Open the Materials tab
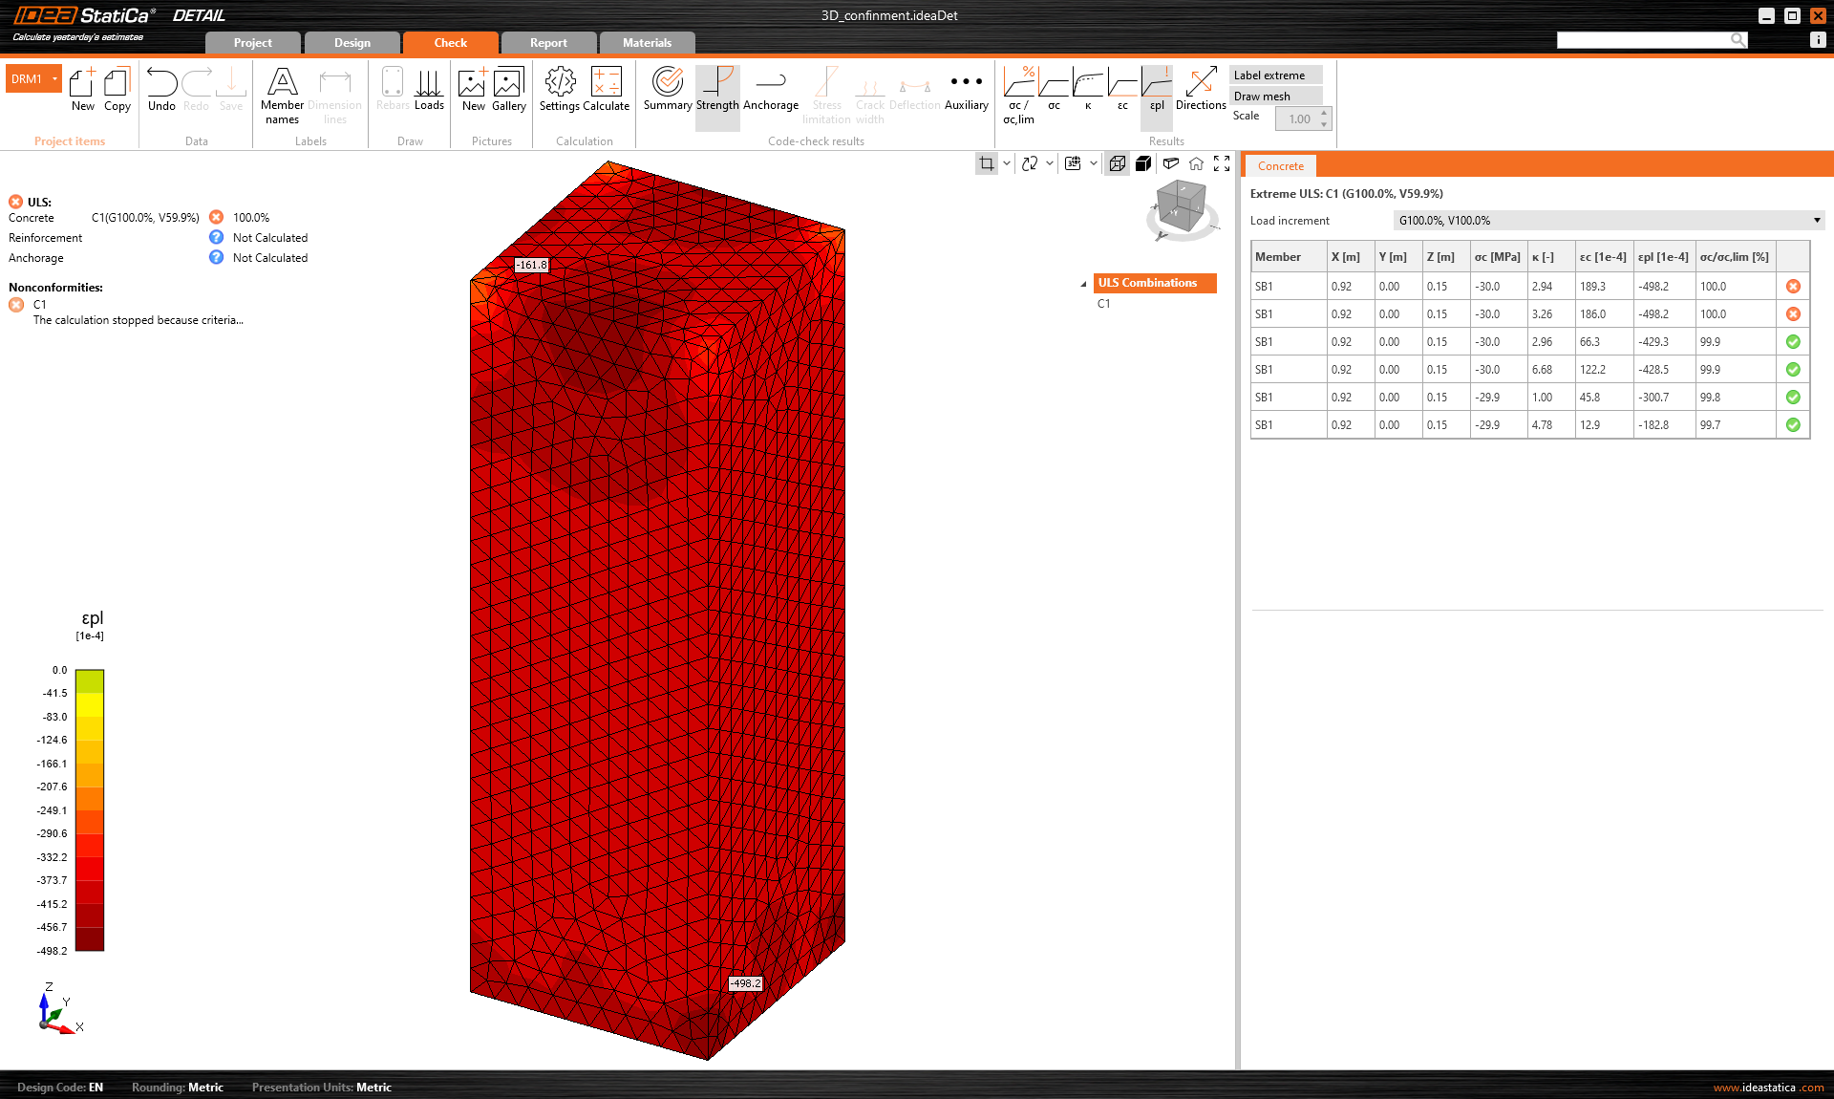1834x1099 pixels. 647,43
